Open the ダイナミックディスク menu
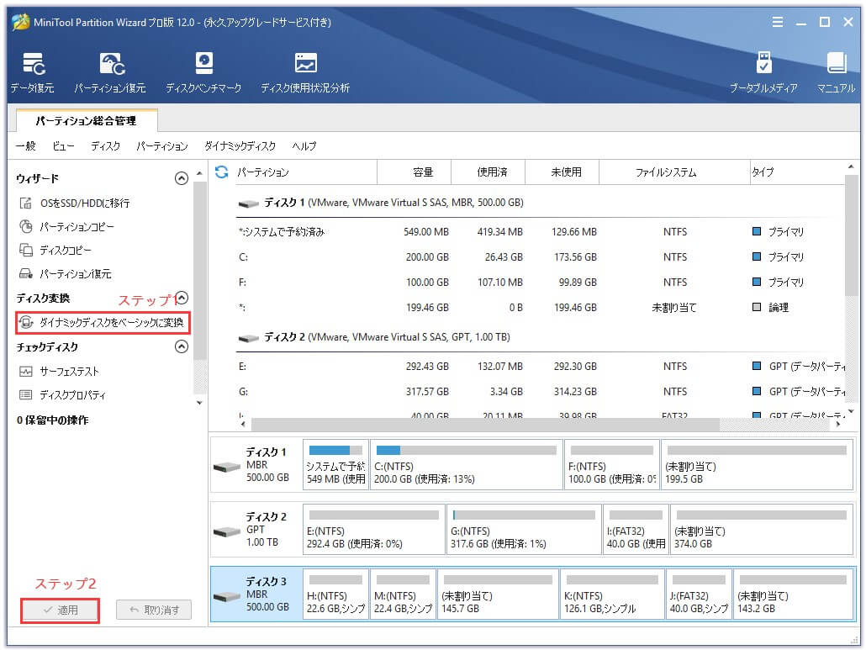Viewport: 866px width, 650px height. 240,146
